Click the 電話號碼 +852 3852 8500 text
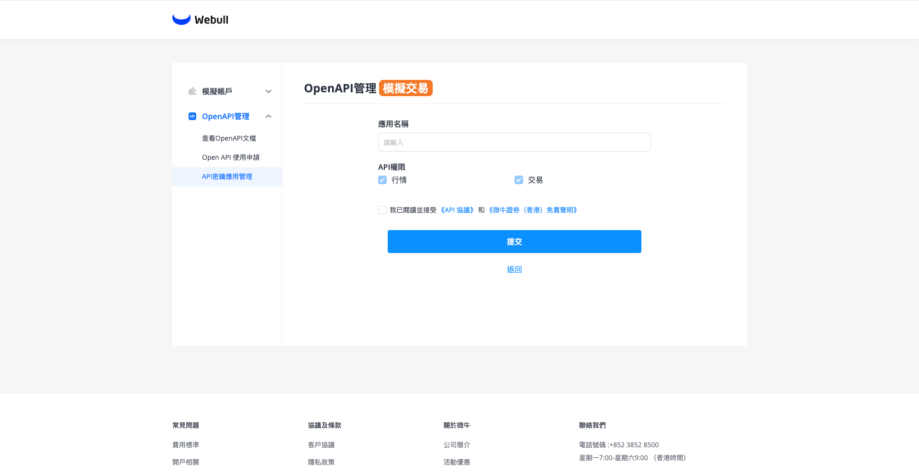Screen dimensions: 919x475 pyautogui.click(x=619, y=445)
